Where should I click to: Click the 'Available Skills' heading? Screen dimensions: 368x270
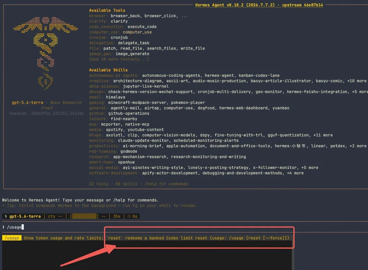[108, 70]
